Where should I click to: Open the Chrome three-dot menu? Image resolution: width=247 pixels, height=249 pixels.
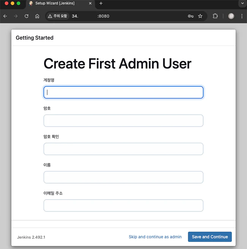tap(242, 16)
